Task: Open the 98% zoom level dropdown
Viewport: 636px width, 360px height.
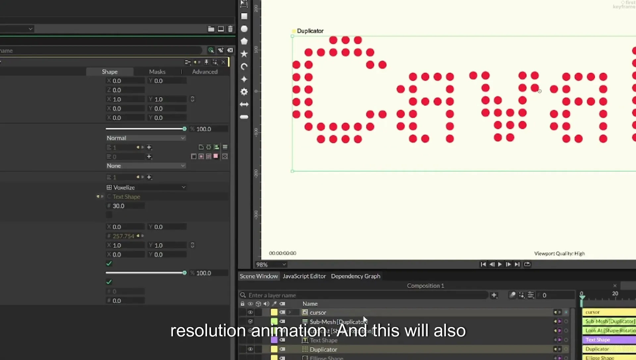Action: click(271, 265)
